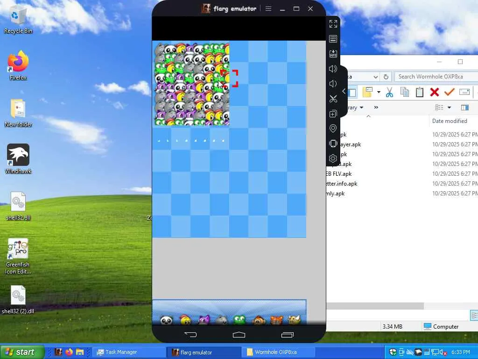The image size is (478, 359).
Task: Select the shell32 (2).dll desktop file
Action: pos(18,300)
